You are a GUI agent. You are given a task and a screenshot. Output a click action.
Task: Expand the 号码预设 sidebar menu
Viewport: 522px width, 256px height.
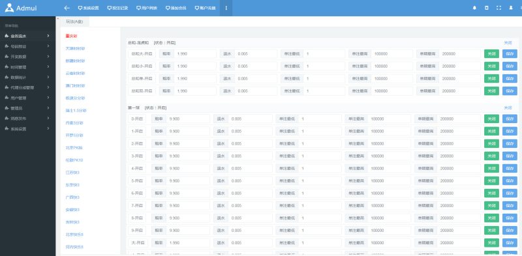click(28, 46)
